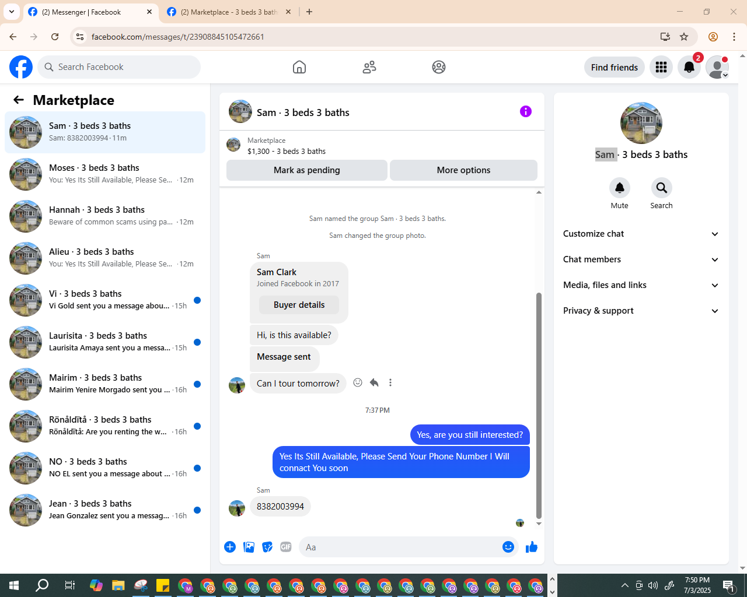Open Chrome install app icon in address bar

click(665, 37)
